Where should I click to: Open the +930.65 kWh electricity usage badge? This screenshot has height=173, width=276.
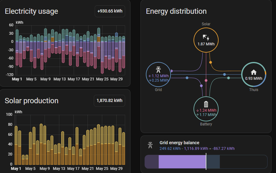110,11
